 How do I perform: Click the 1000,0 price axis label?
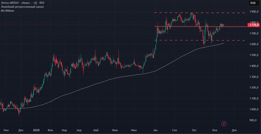click(253, 109)
